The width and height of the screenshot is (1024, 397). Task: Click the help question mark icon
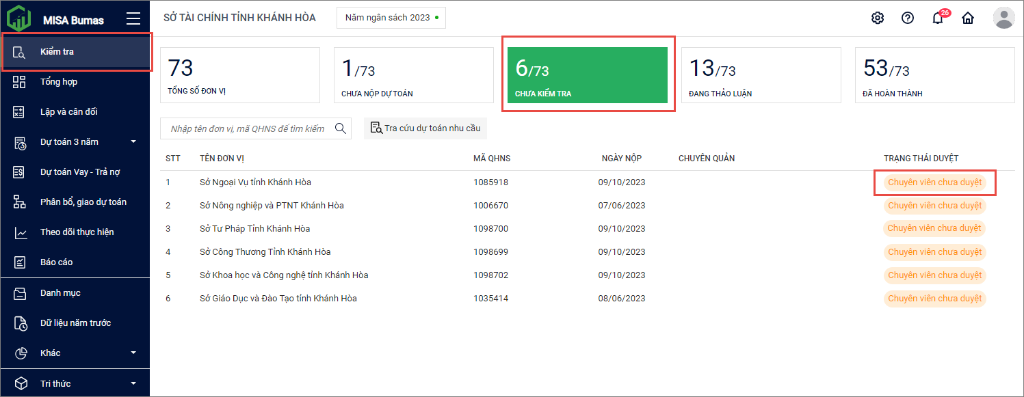click(x=908, y=18)
